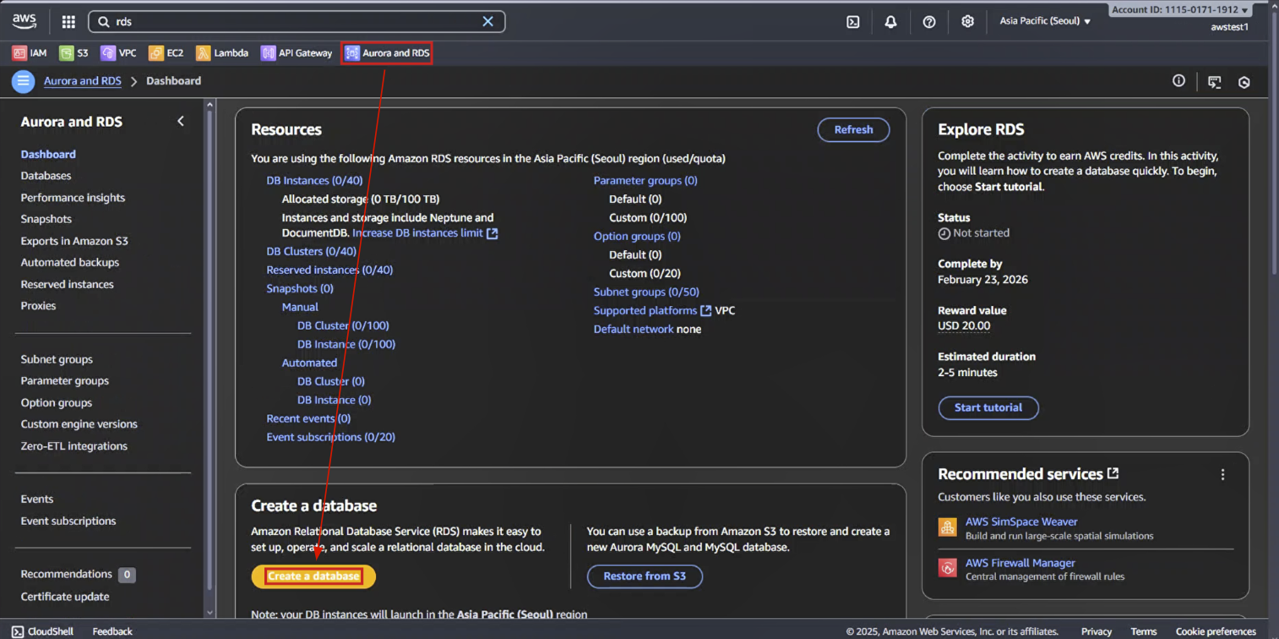Image resolution: width=1279 pixels, height=639 pixels.
Task: Open IAM favorite shortcut
Action: tap(30, 53)
